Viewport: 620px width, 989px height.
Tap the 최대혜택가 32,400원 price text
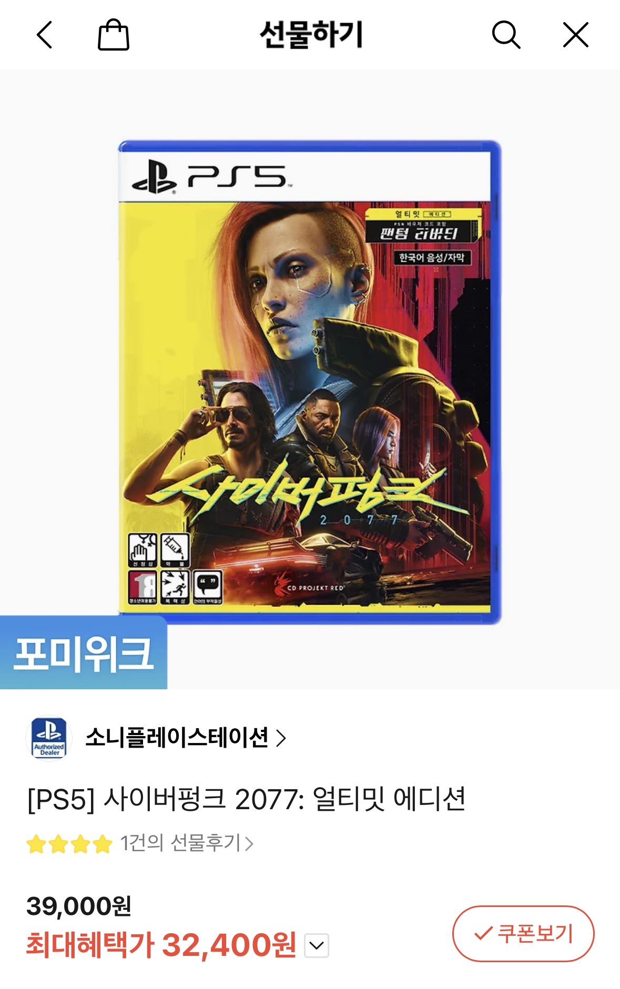pyautogui.click(x=161, y=945)
